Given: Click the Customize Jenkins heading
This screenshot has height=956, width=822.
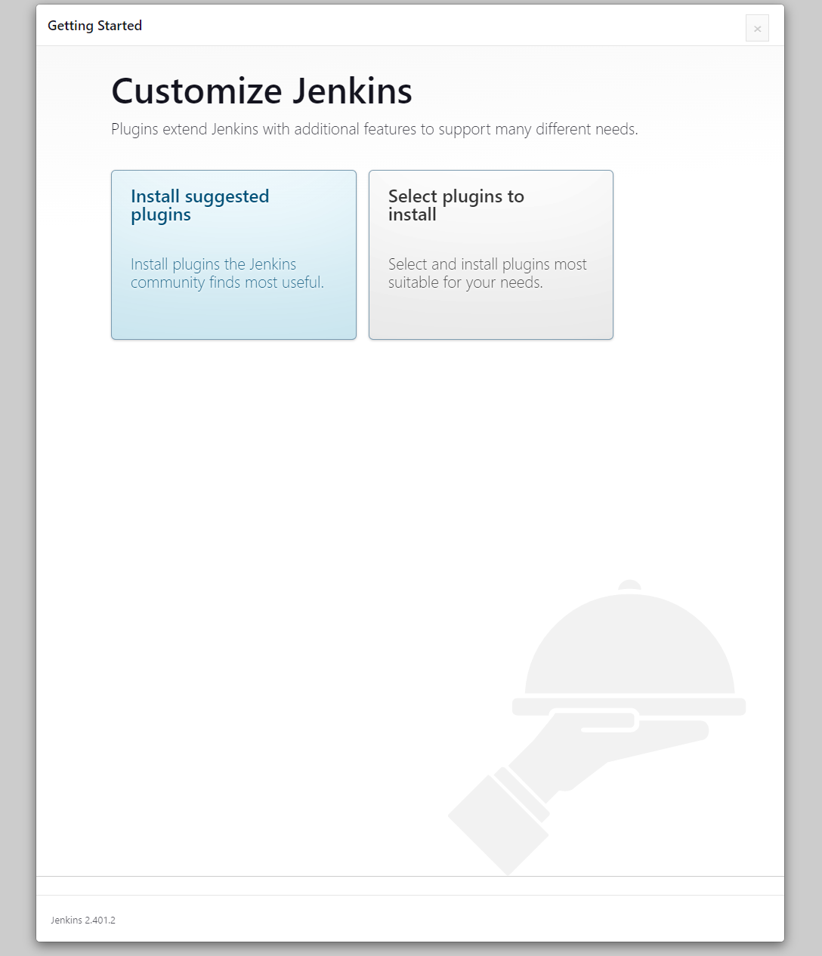Looking at the screenshot, I should (261, 91).
